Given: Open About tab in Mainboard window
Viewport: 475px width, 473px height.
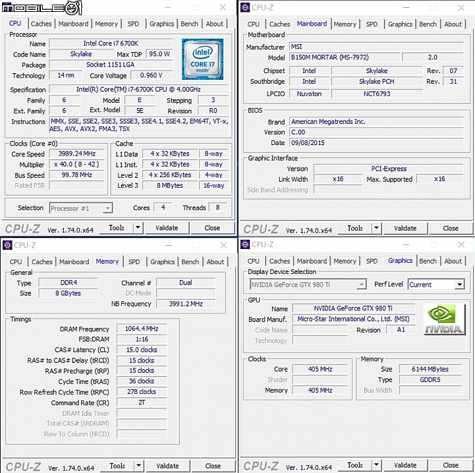Looking at the screenshot, I should [x=453, y=24].
